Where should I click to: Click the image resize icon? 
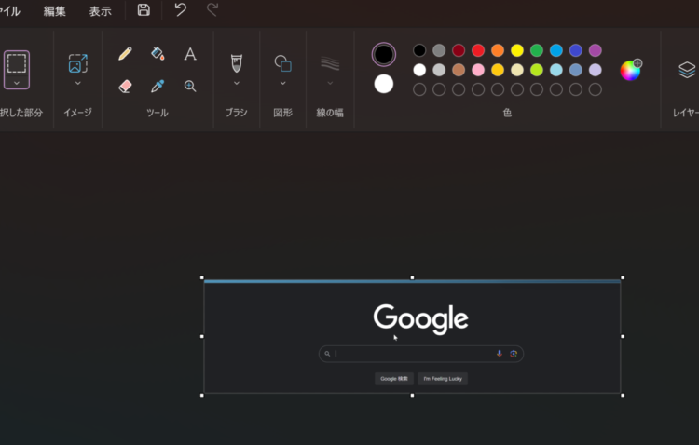(78, 63)
